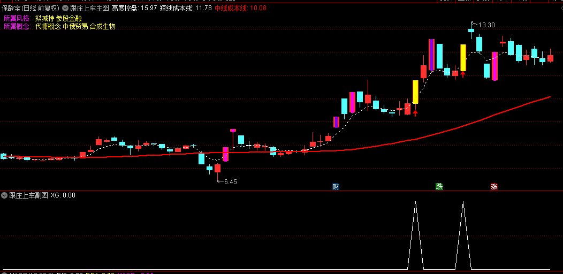Click the 13.30 high price label

[x=486, y=25]
